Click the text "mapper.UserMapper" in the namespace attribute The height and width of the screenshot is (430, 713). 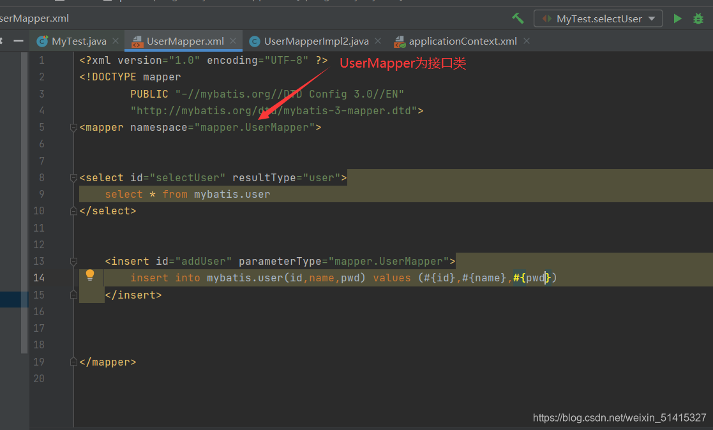pyautogui.click(x=255, y=128)
